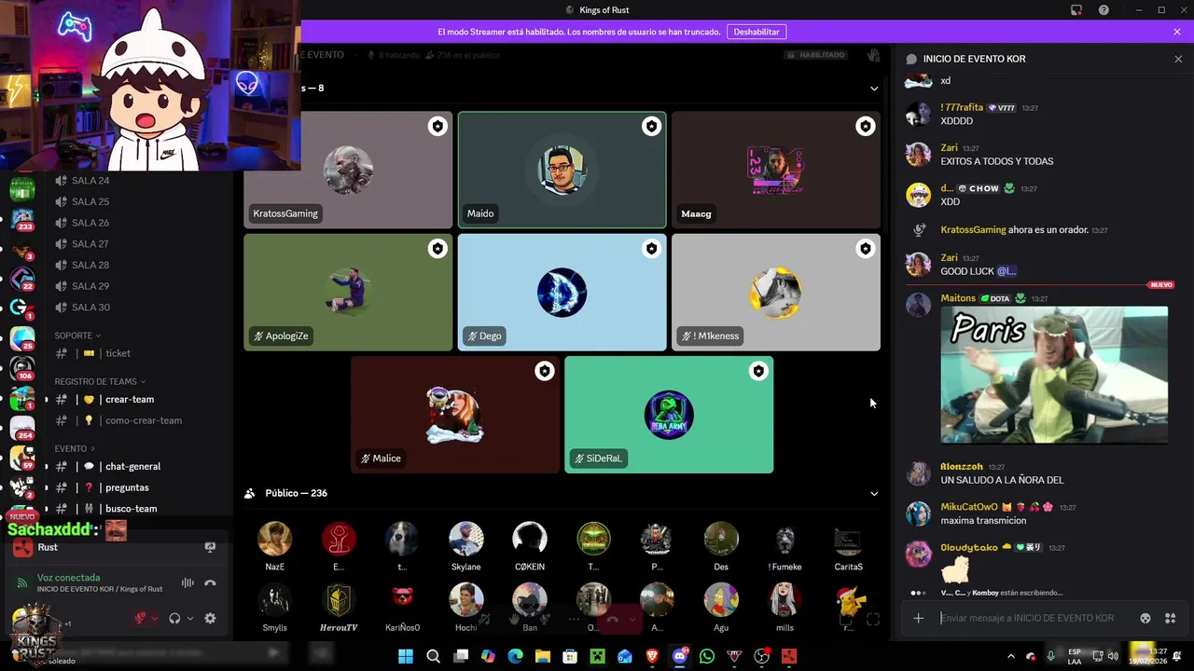The image size is (1194, 671).
Task: Click HerouTV avatar in the audience
Action: coord(339,599)
